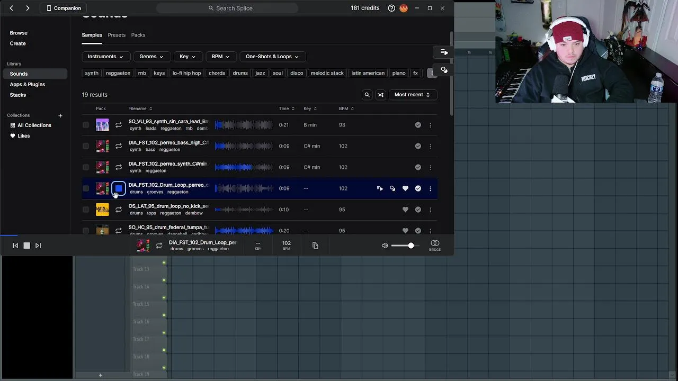Unlike the DIA_FST_102_Drum_Loop_perreo sample
The image size is (678, 381).
(x=405, y=188)
